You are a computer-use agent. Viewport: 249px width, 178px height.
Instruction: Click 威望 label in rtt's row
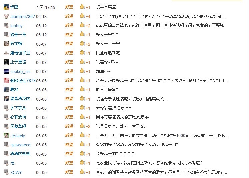pos(69,163)
